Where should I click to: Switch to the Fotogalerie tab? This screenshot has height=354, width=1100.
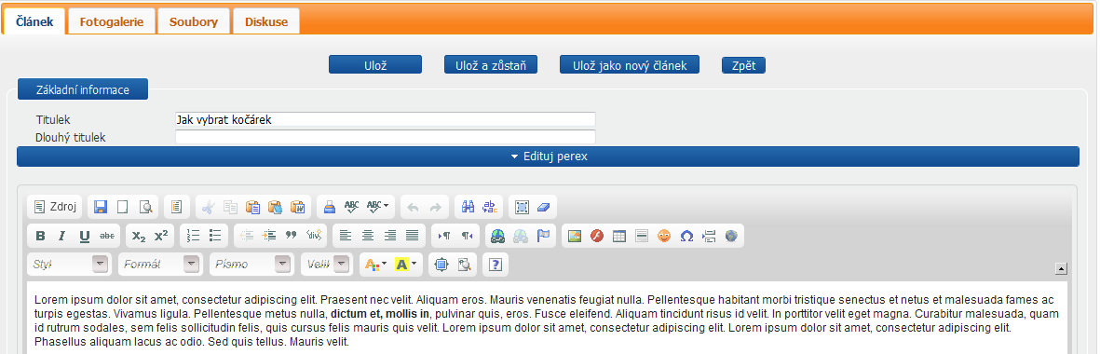pos(112,21)
